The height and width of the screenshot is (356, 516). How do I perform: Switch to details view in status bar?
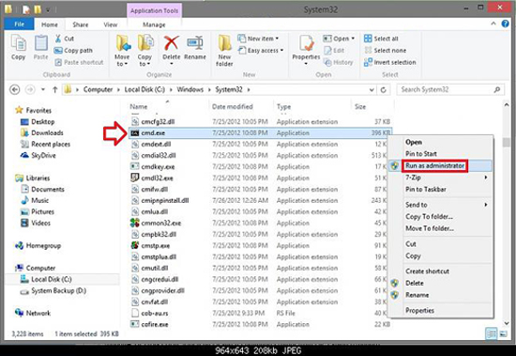point(491,333)
